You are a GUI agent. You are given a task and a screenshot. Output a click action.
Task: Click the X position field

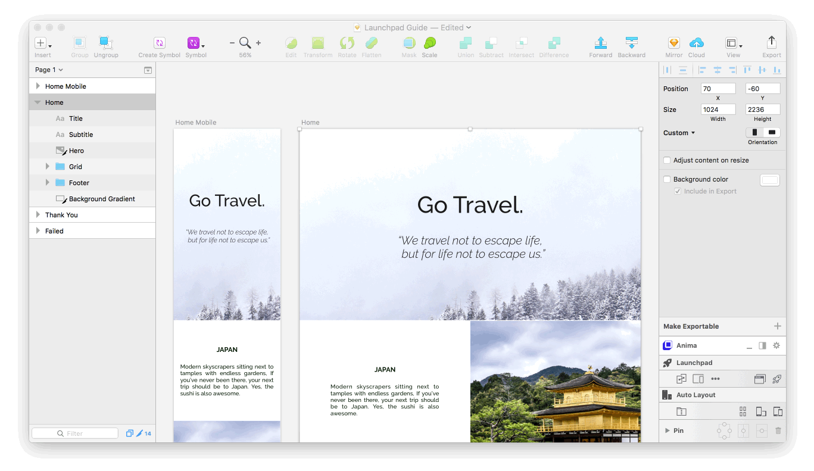pyautogui.click(x=718, y=89)
